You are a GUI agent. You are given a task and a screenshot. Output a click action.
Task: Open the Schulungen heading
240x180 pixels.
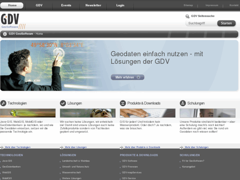click(x=196, y=103)
